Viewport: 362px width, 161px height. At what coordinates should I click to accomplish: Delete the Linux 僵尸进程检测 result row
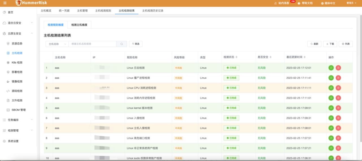(x=338, y=78)
